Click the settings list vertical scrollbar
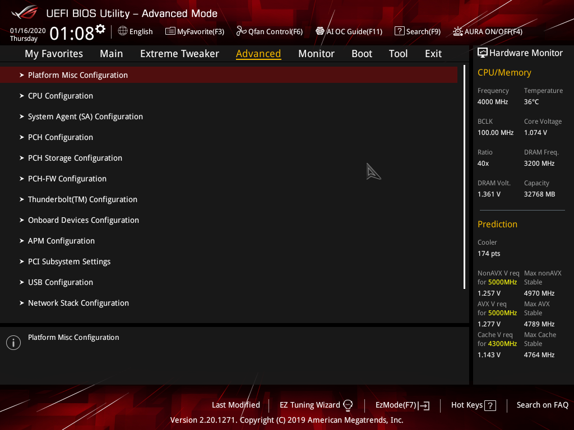574x430 pixels. [x=464, y=177]
